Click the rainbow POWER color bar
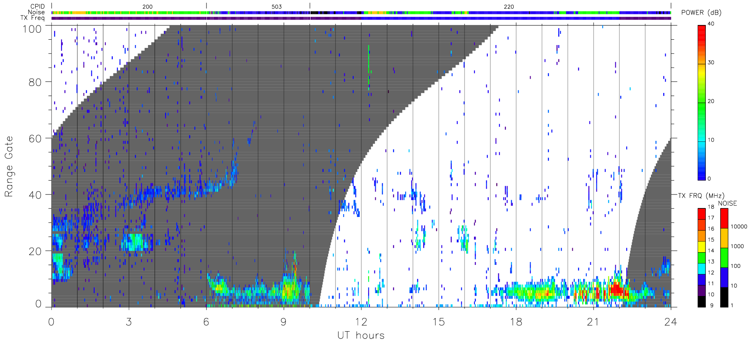 point(702,102)
